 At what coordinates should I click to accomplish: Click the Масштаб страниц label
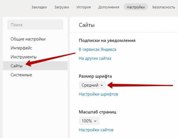click(x=98, y=112)
